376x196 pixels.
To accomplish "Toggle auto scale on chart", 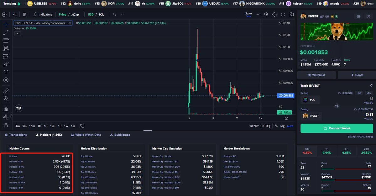I will 290,126.
